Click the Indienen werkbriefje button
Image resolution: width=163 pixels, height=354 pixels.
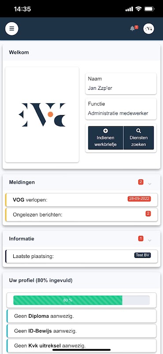pos(105,138)
